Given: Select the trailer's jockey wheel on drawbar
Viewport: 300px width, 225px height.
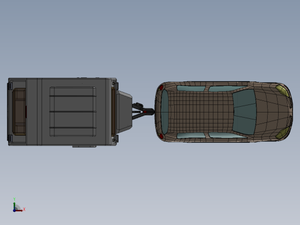Looking at the screenshot, I should tap(138, 106).
